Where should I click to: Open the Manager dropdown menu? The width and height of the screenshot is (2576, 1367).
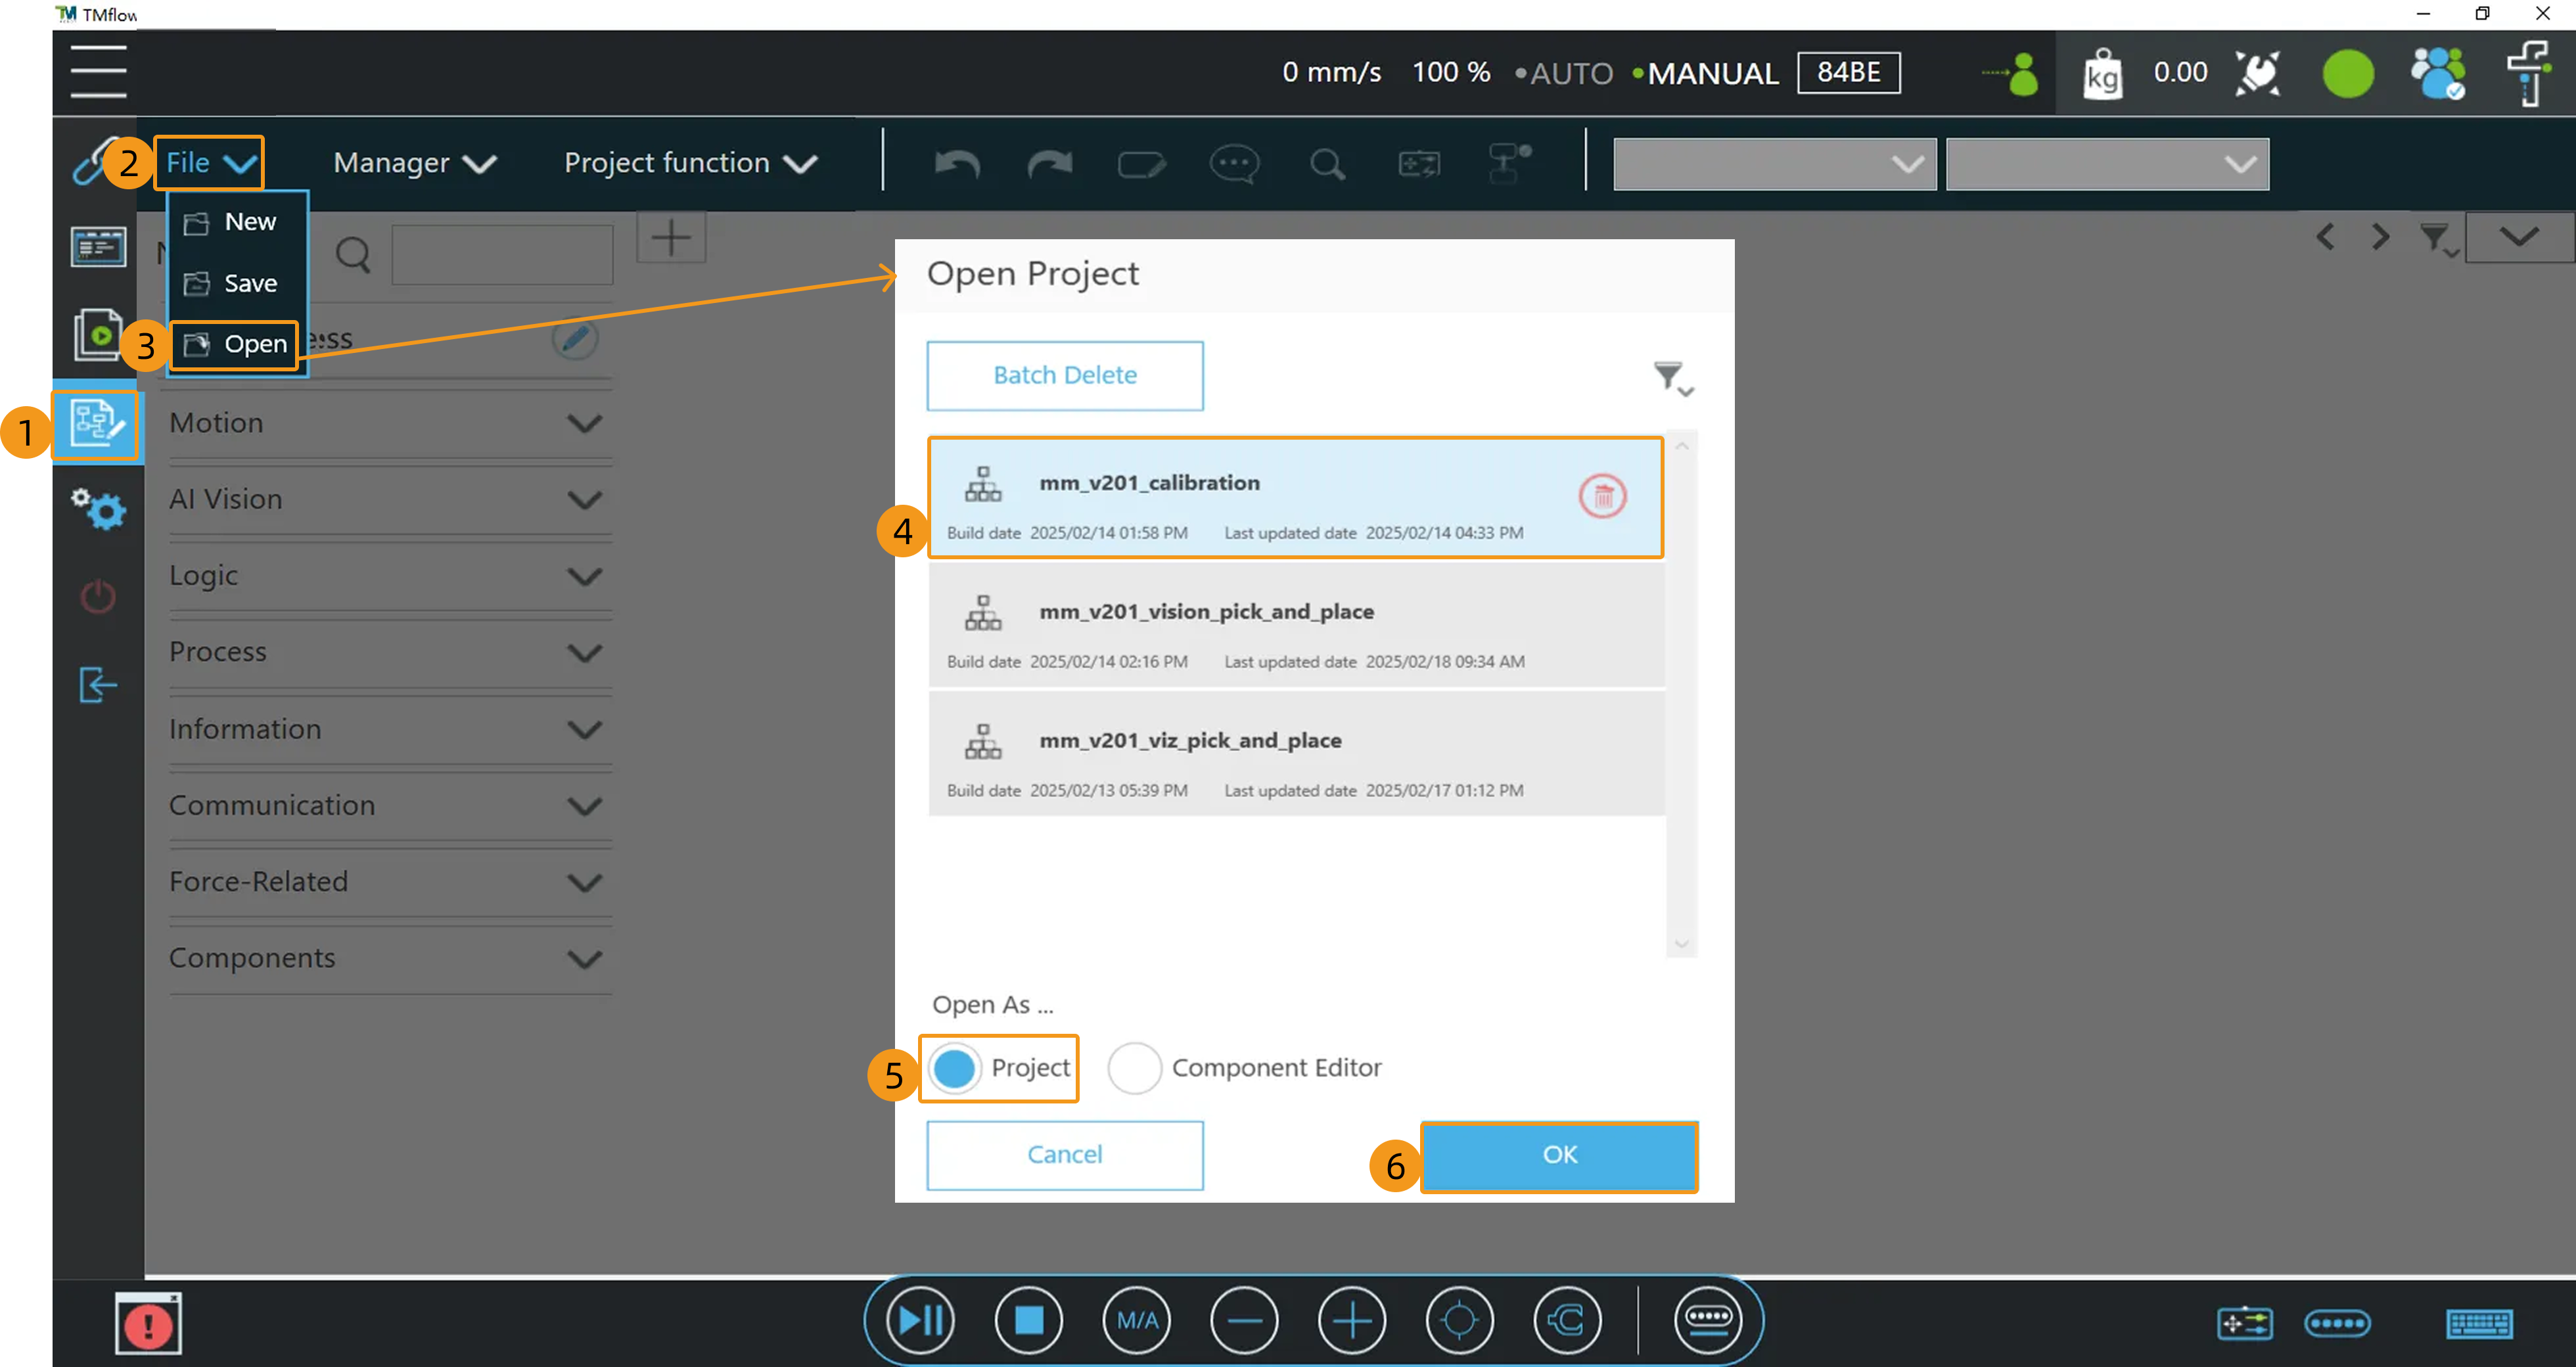point(414,163)
